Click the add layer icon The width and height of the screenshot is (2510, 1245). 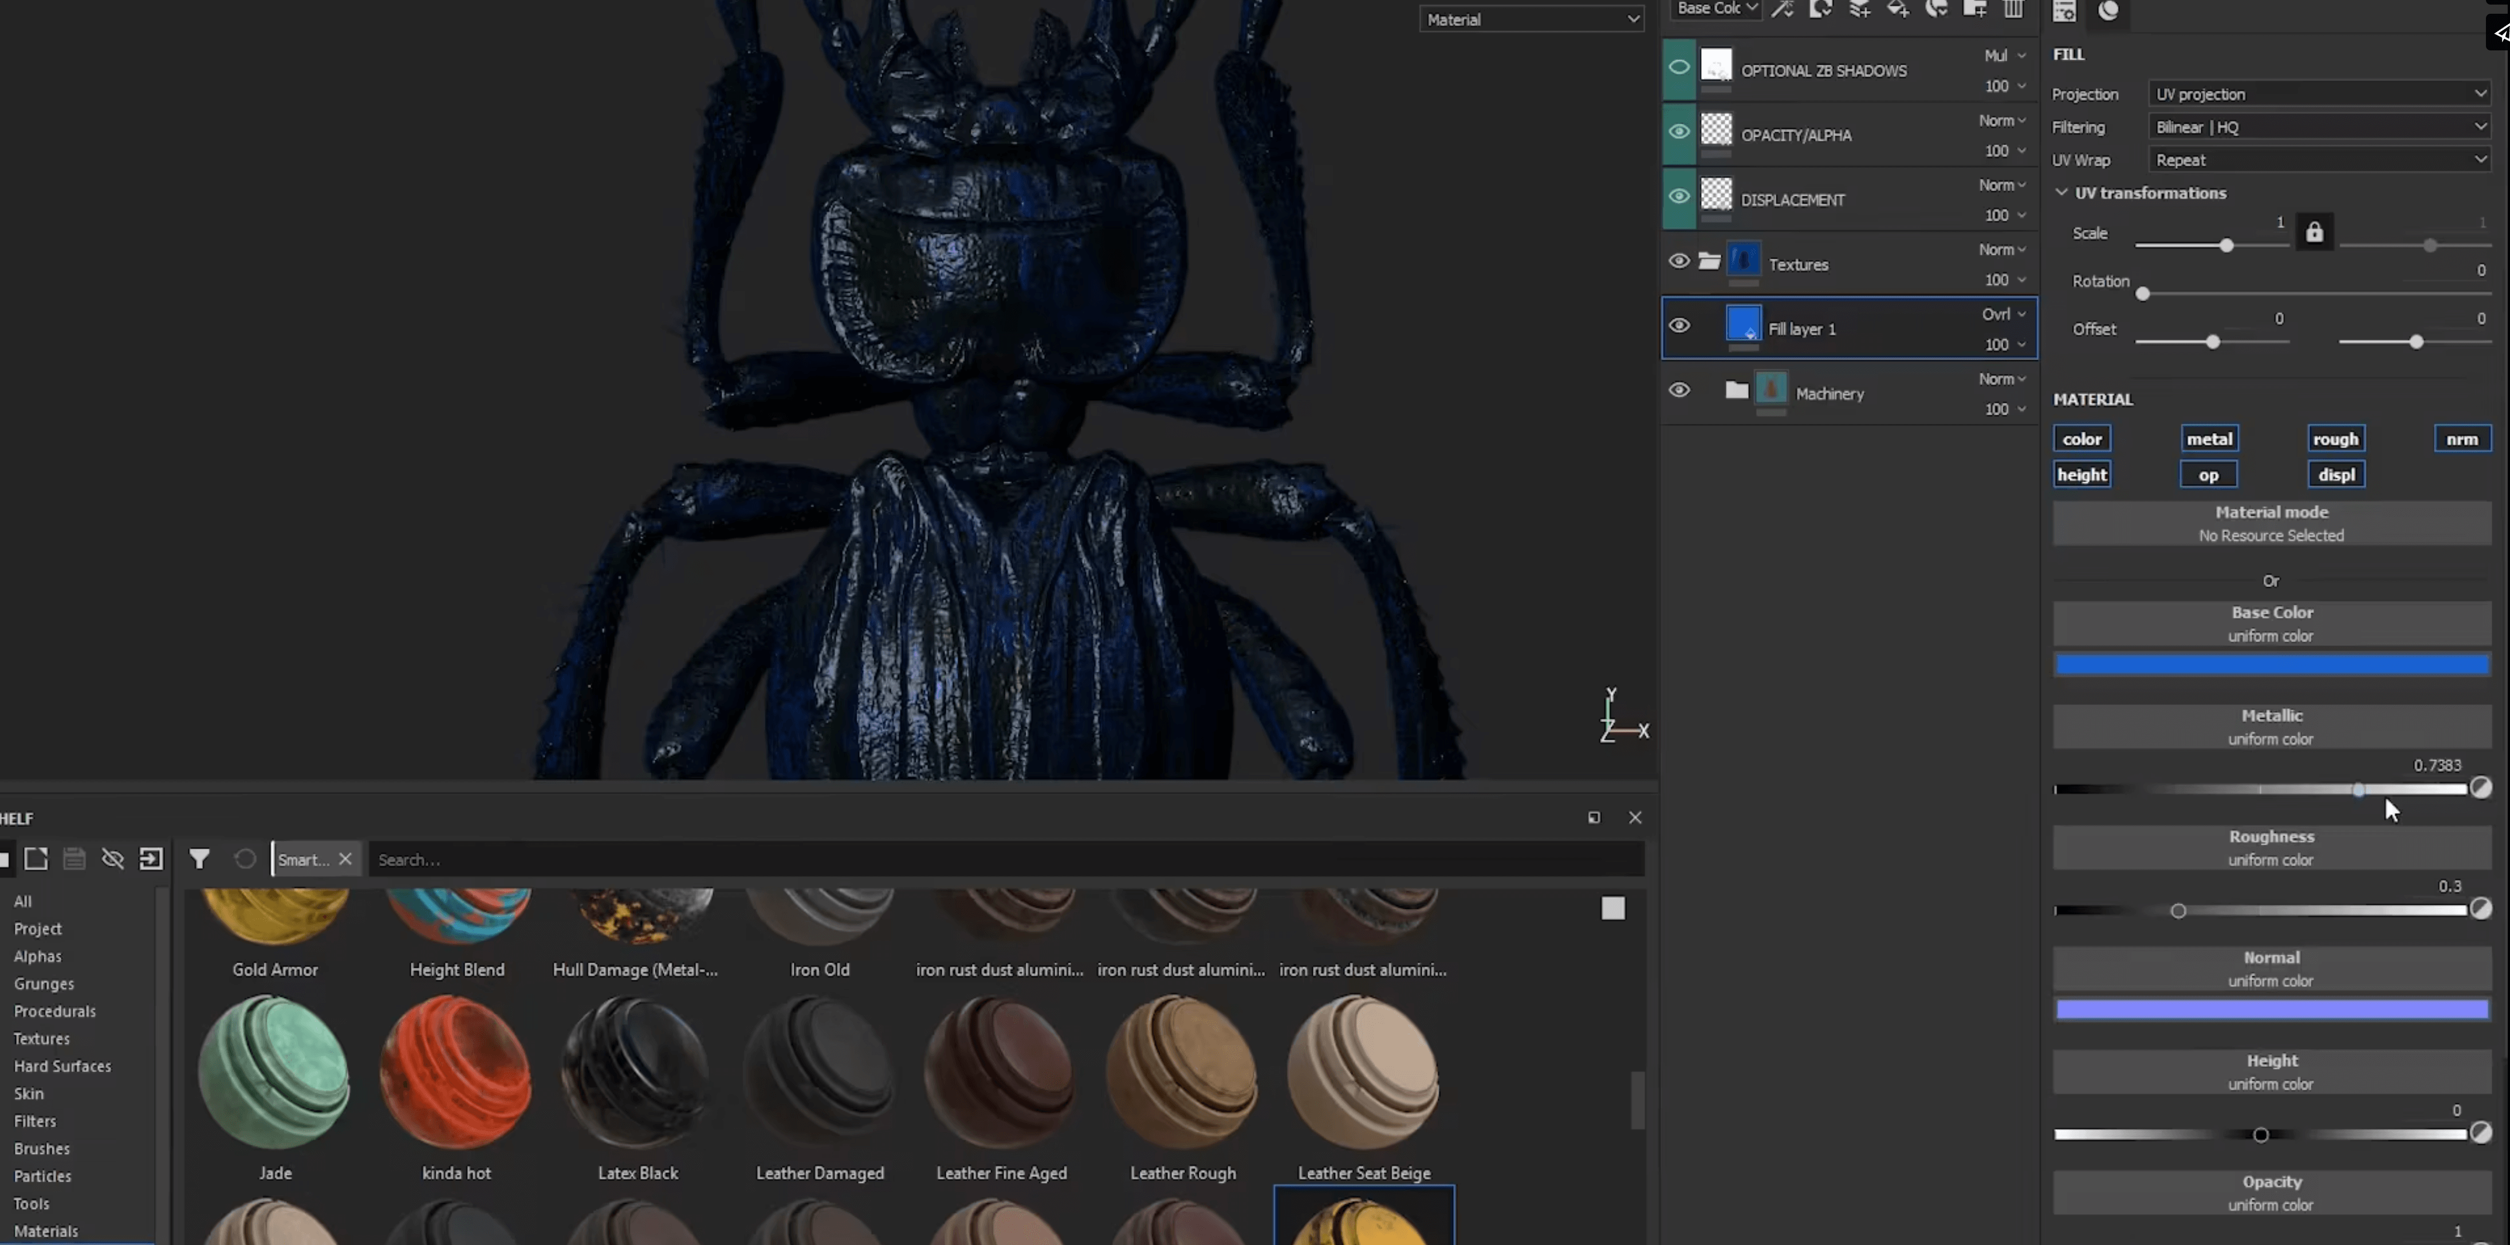tap(1859, 9)
